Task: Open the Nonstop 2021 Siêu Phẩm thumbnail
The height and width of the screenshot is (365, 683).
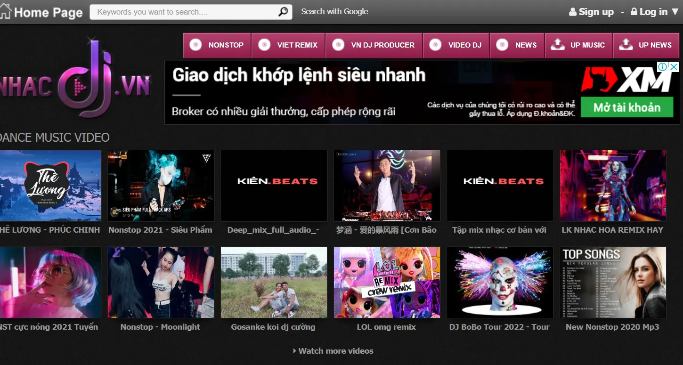Action: [x=161, y=186]
